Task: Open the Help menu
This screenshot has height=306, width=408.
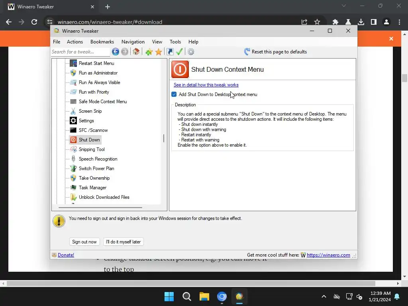Action: (193, 42)
